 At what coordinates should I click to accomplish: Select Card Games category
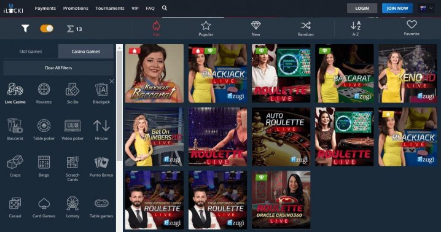coord(44,207)
